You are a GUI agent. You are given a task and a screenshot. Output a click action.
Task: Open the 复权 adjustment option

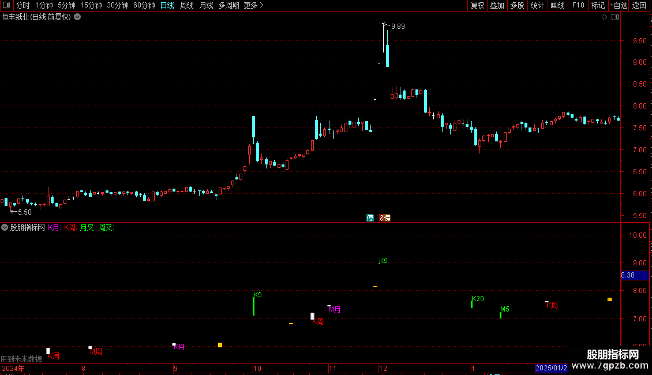pos(477,5)
